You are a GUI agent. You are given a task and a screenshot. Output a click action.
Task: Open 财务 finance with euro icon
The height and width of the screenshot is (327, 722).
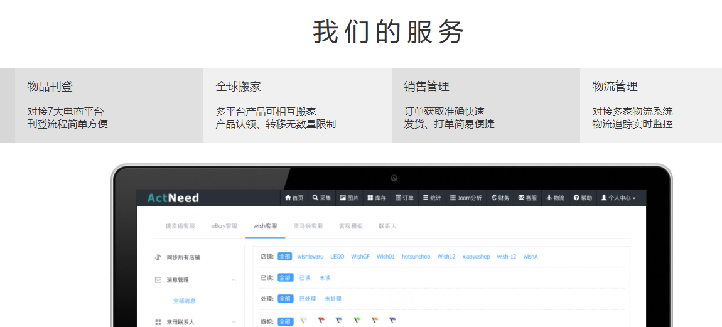[x=500, y=198]
